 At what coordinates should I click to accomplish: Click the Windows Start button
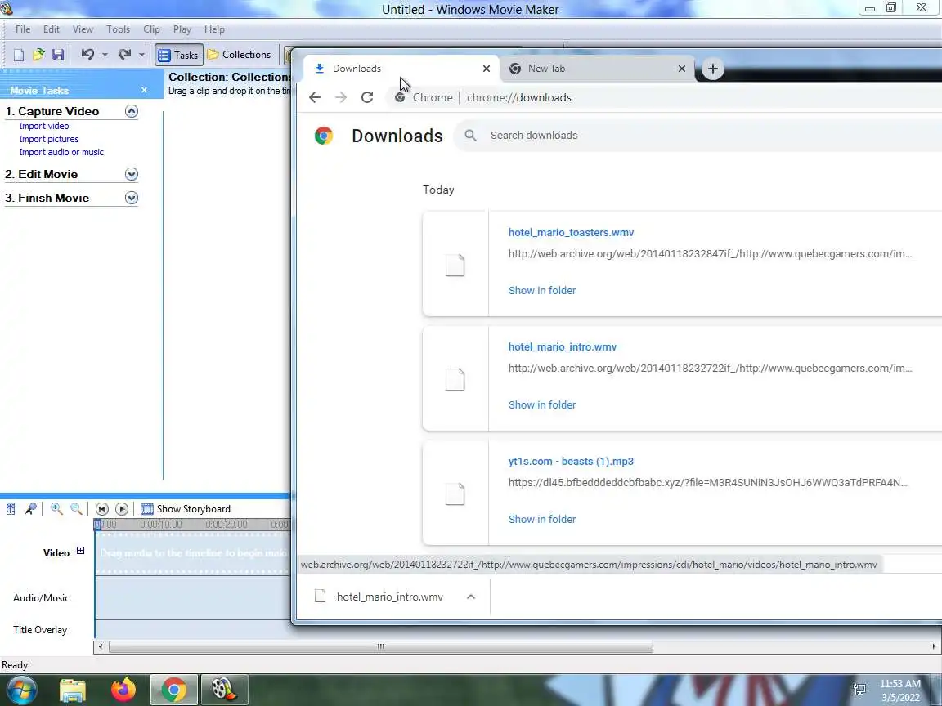(21, 690)
